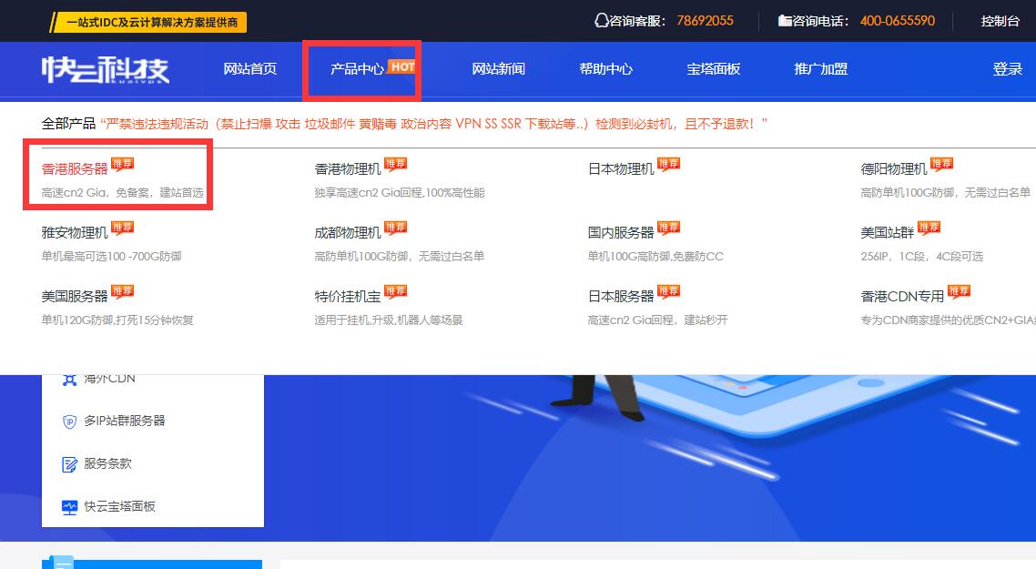Click the telephone icon beside 咨询电话

(785, 20)
